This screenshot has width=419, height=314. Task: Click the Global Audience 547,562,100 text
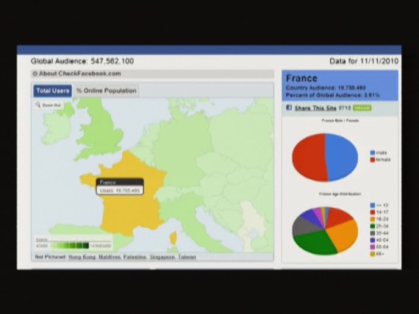pos(82,61)
